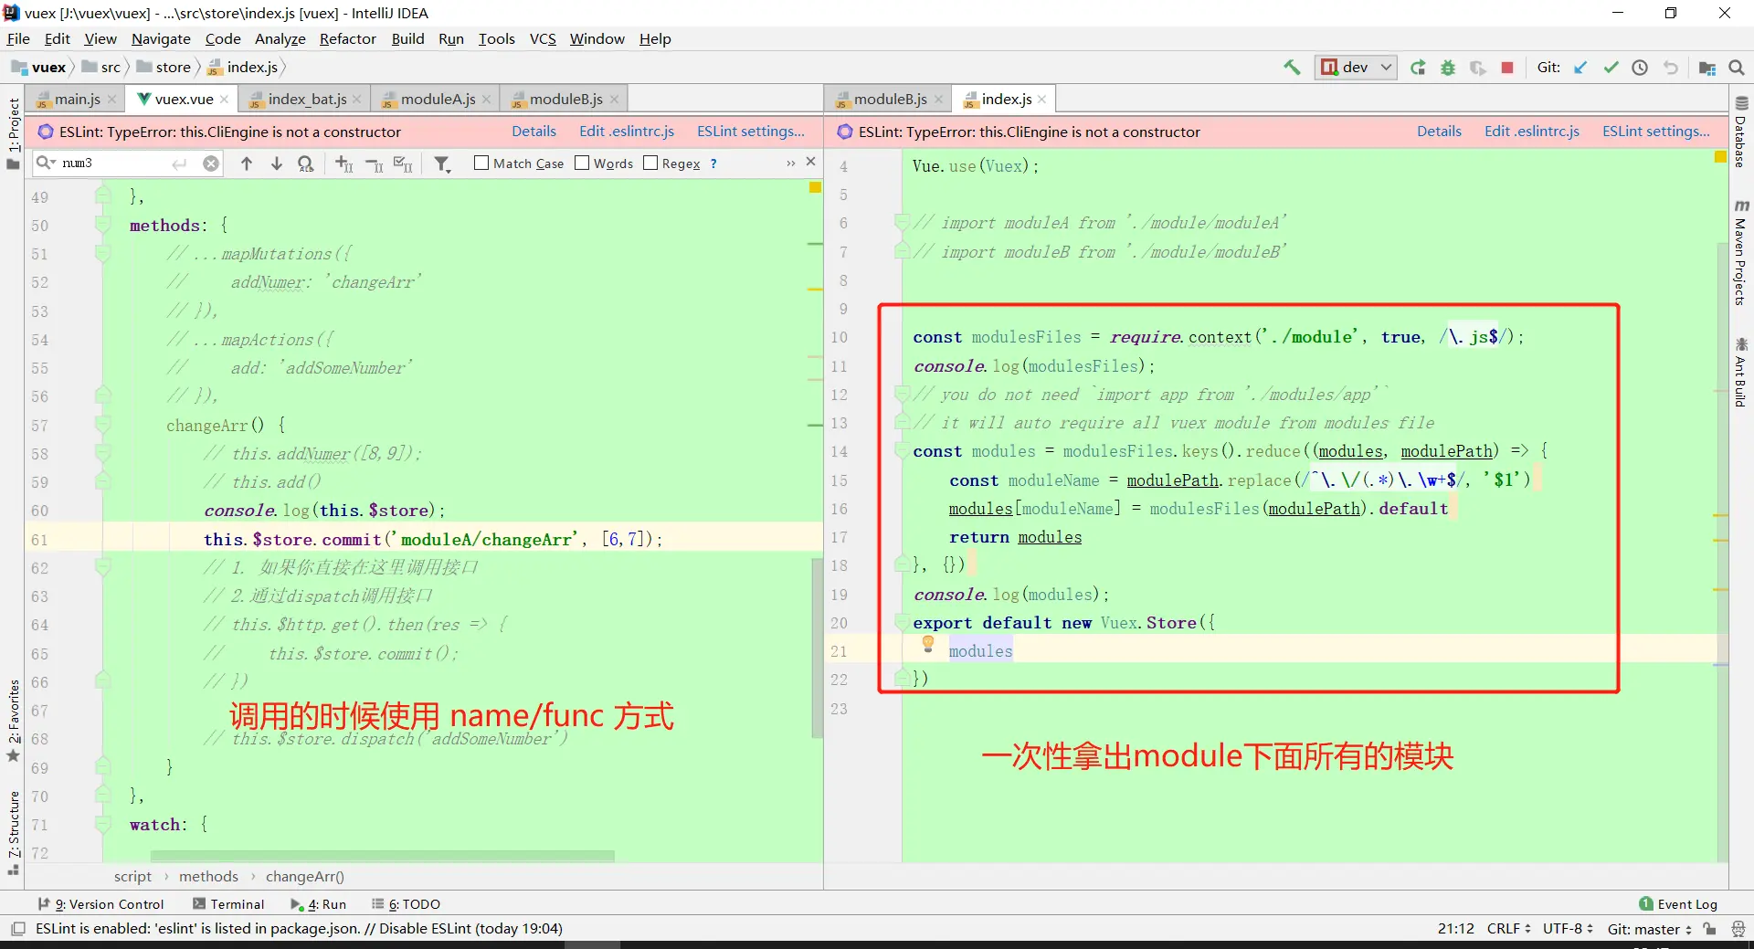Run the dev configuration

click(1418, 68)
